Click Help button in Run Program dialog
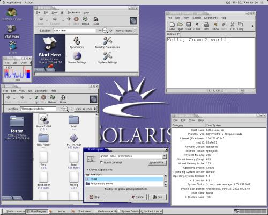 click(94, 197)
